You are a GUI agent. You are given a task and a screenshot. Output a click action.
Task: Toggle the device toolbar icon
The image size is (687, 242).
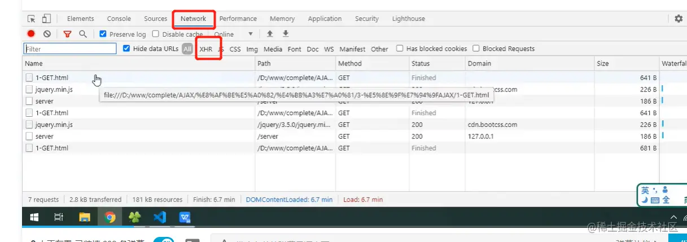(x=46, y=19)
